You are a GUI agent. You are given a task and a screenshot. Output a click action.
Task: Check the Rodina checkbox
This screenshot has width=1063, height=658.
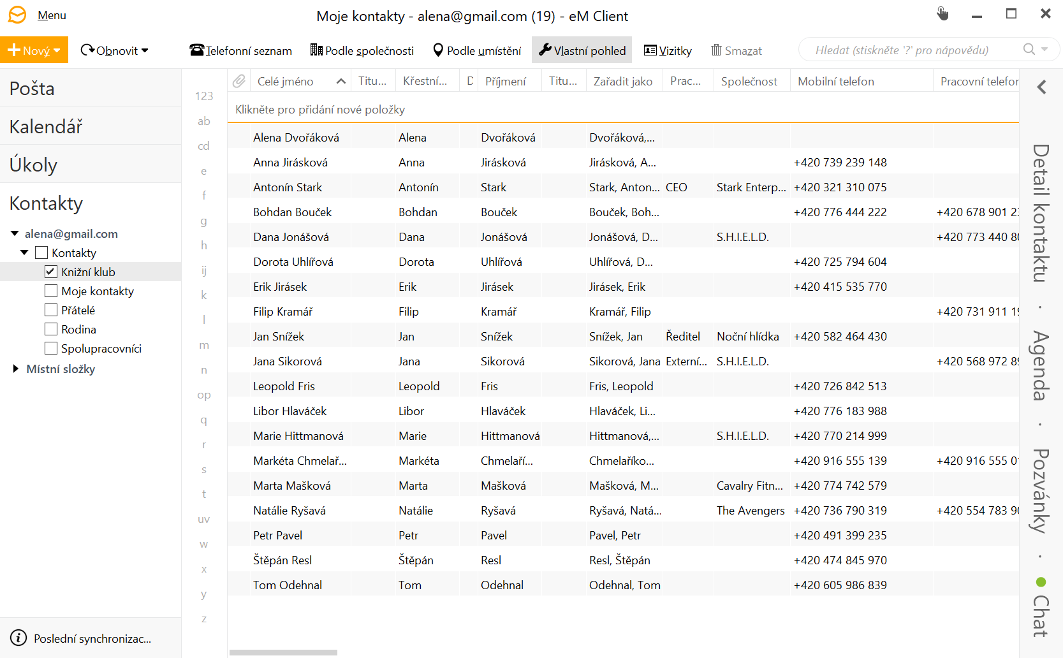click(51, 329)
